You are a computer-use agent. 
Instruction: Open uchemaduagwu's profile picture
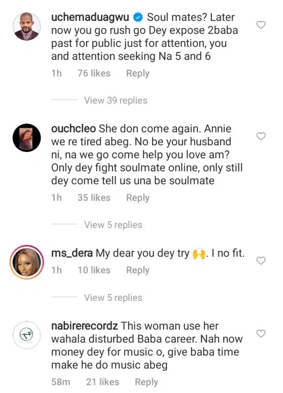[x=25, y=26]
